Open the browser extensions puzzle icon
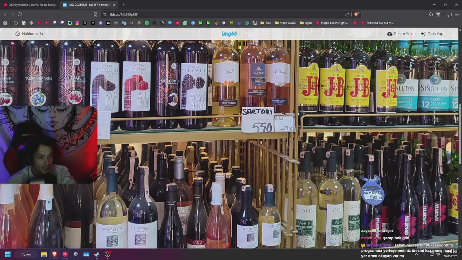Screen dimensions: 462x260 431,14
